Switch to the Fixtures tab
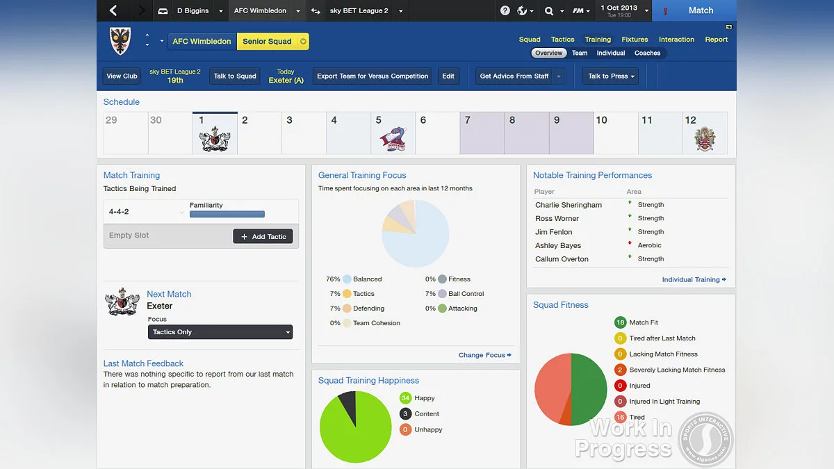Screen dimensions: 834x469 [635, 39]
